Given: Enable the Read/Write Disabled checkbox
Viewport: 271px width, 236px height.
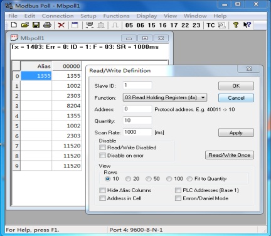Looking at the screenshot, I should [x=102, y=147].
